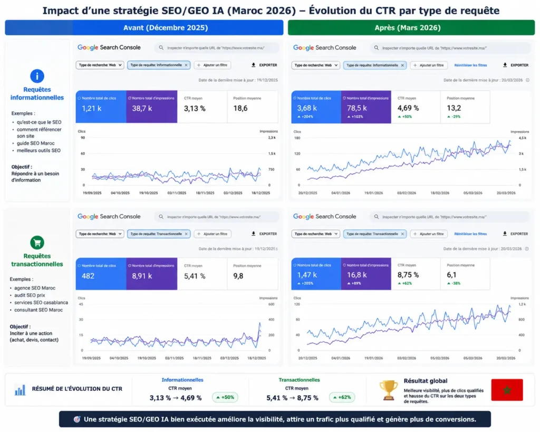Click Réinitialiser les filtres in the Après informational panel
540x432 pixels.
click(x=470, y=65)
